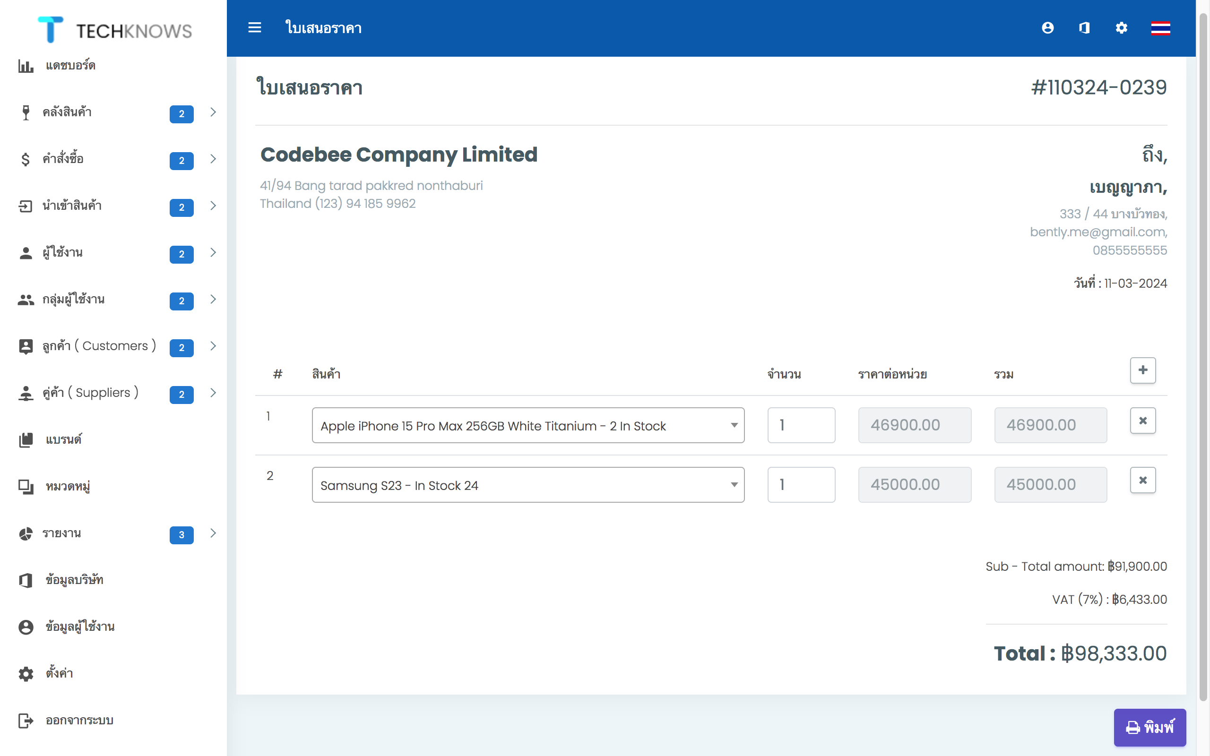This screenshot has width=1210, height=756.
Task: Click quantity field for Samsung S23 row
Action: pyautogui.click(x=801, y=484)
